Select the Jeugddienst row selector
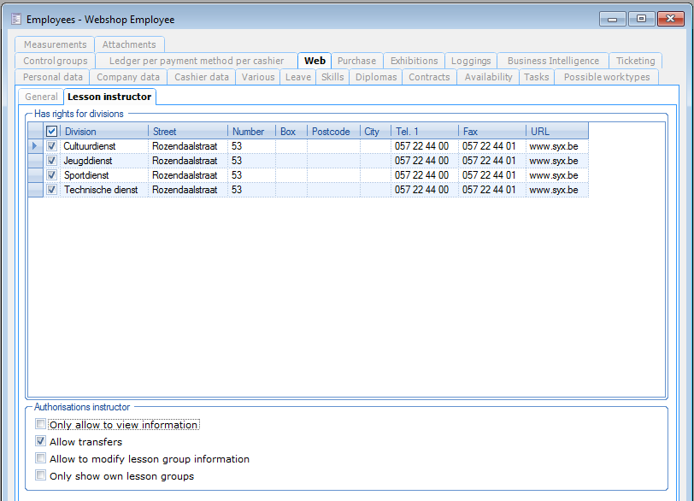 35,161
